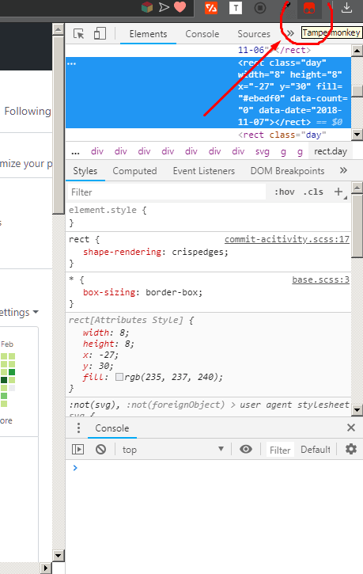The image size is (363, 574).
Task: Click the Styles pane scroll-down arrow
Action: pyautogui.click(x=357, y=410)
